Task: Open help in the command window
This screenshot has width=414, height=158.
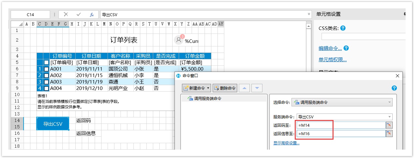Action: 394,88
